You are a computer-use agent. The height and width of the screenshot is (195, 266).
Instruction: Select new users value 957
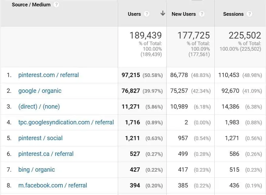(183, 138)
